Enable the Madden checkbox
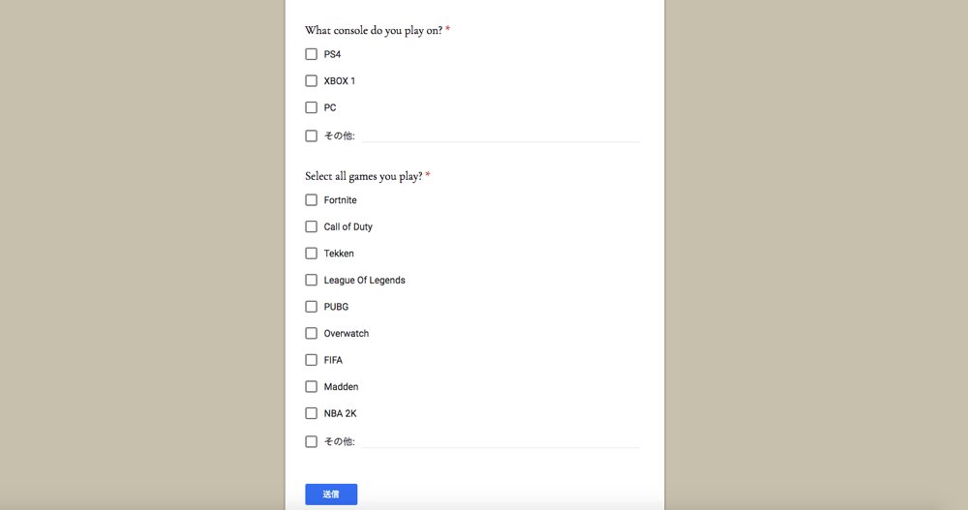Viewport: 968px width, 510px height. pos(311,386)
